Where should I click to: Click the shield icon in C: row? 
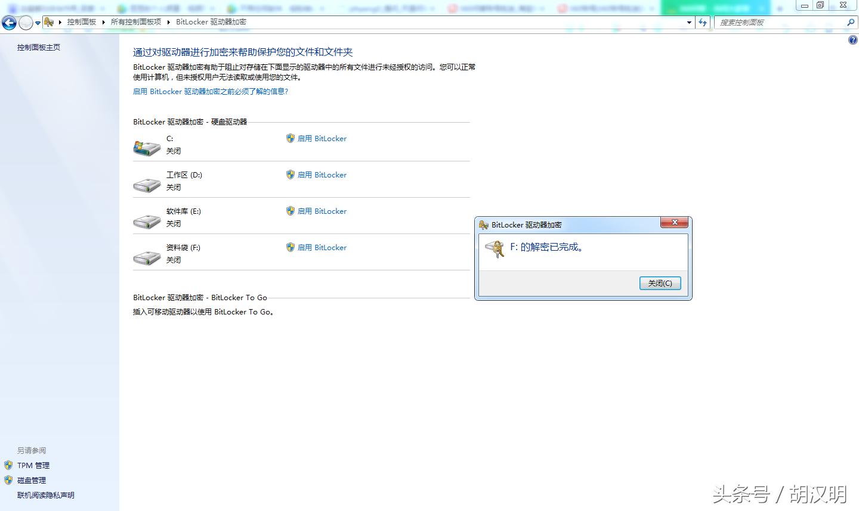click(x=291, y=138)
